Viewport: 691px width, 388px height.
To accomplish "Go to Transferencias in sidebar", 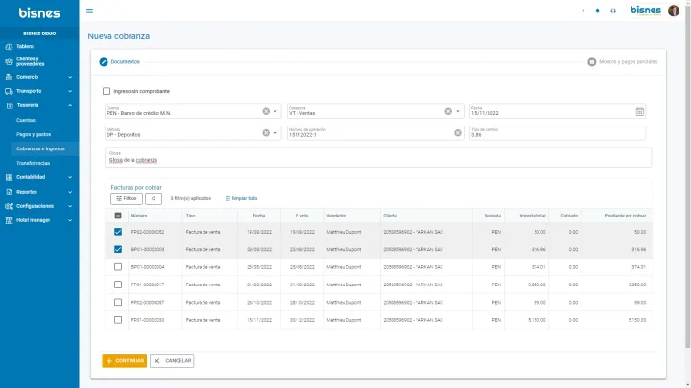I will [33, 163].
